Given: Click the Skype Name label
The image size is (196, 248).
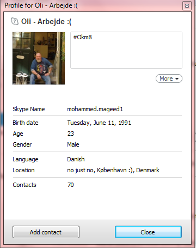Looking at the screenshot, I should [29, 109].
